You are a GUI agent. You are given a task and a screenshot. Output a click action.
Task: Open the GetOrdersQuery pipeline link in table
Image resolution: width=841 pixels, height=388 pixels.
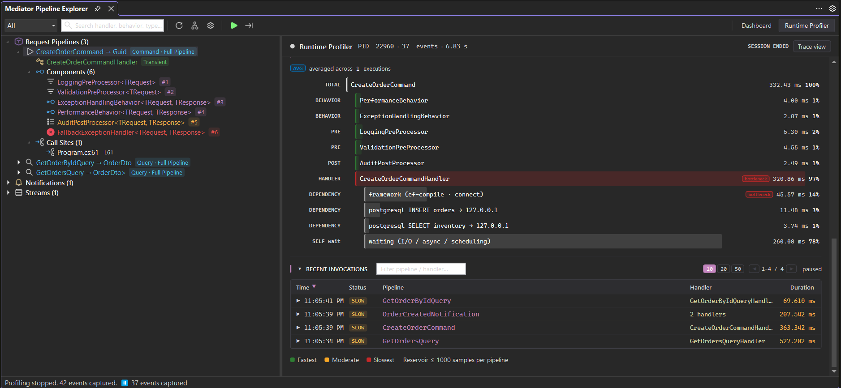tap(410, 341)
